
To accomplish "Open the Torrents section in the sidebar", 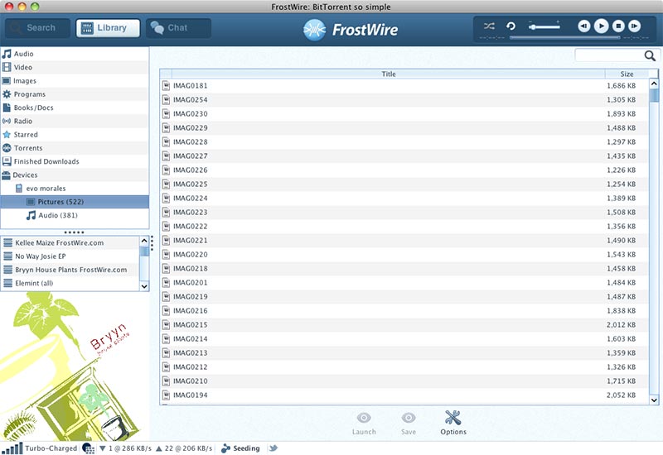I will pyautogui.click(x=28, y=148).
